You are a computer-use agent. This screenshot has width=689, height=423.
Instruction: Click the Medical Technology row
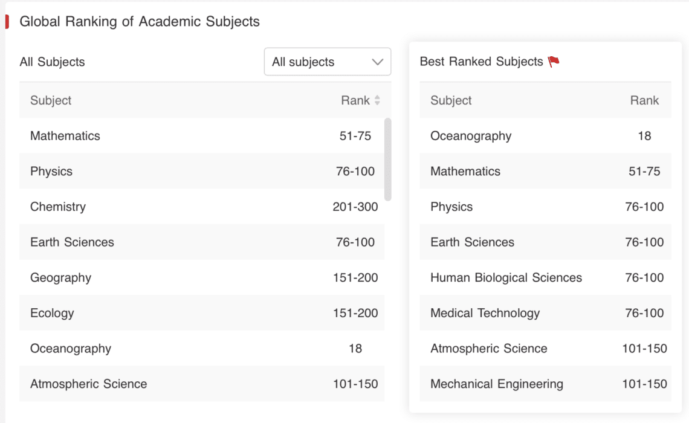coord(485,313)
